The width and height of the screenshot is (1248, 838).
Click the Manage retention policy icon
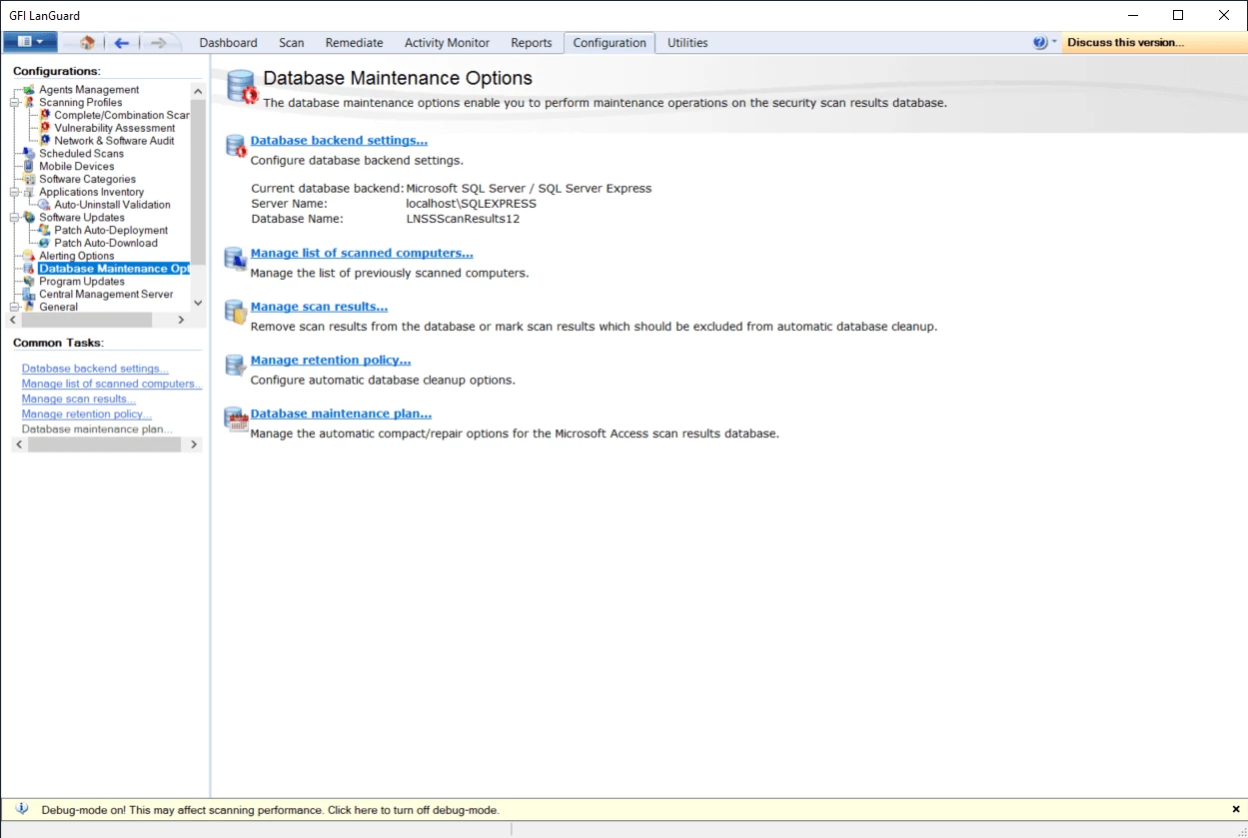coord(236,365)
